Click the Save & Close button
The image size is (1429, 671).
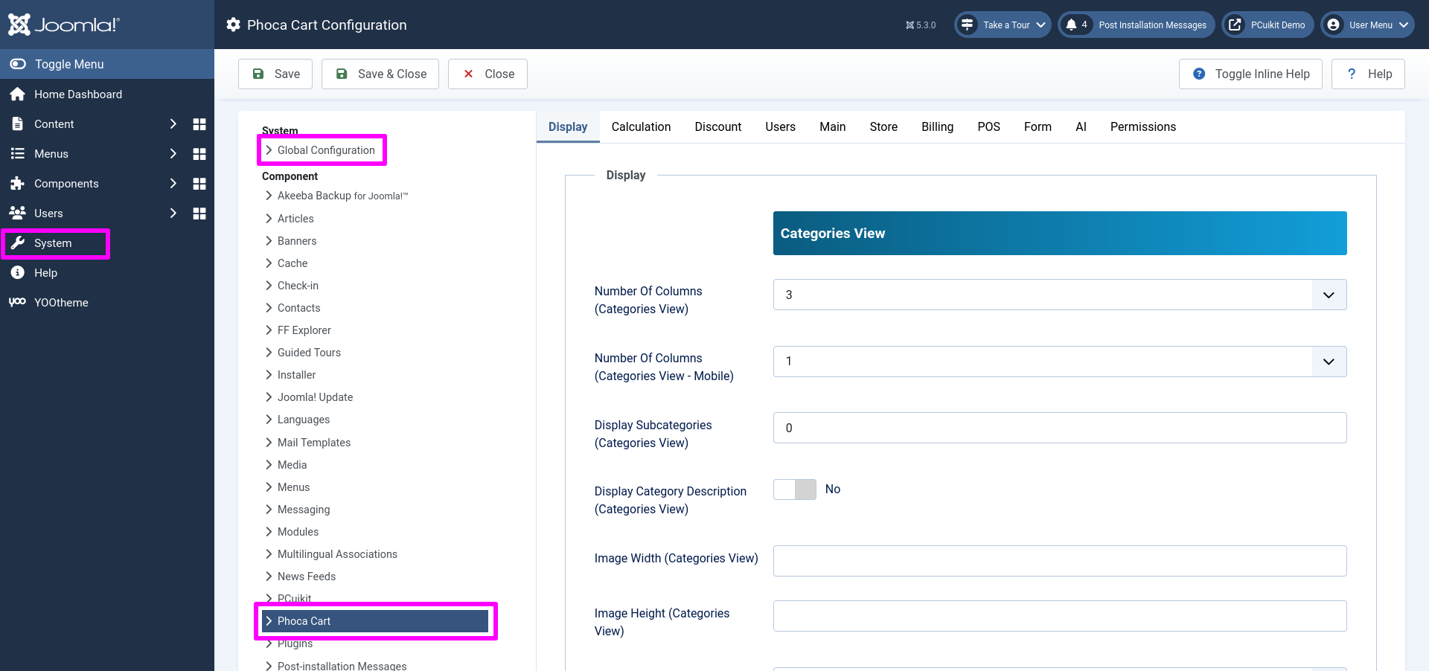[x=380, y=74]
